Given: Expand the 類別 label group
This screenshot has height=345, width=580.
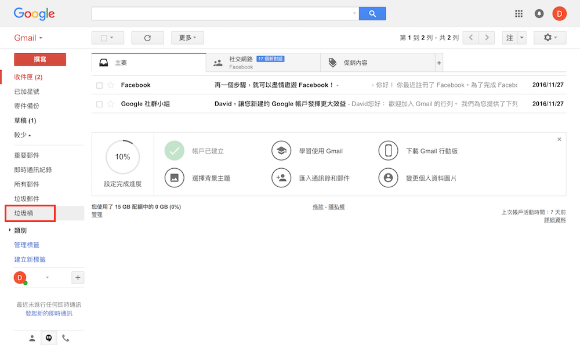Looking at the screenshot, I should (10, 230).
